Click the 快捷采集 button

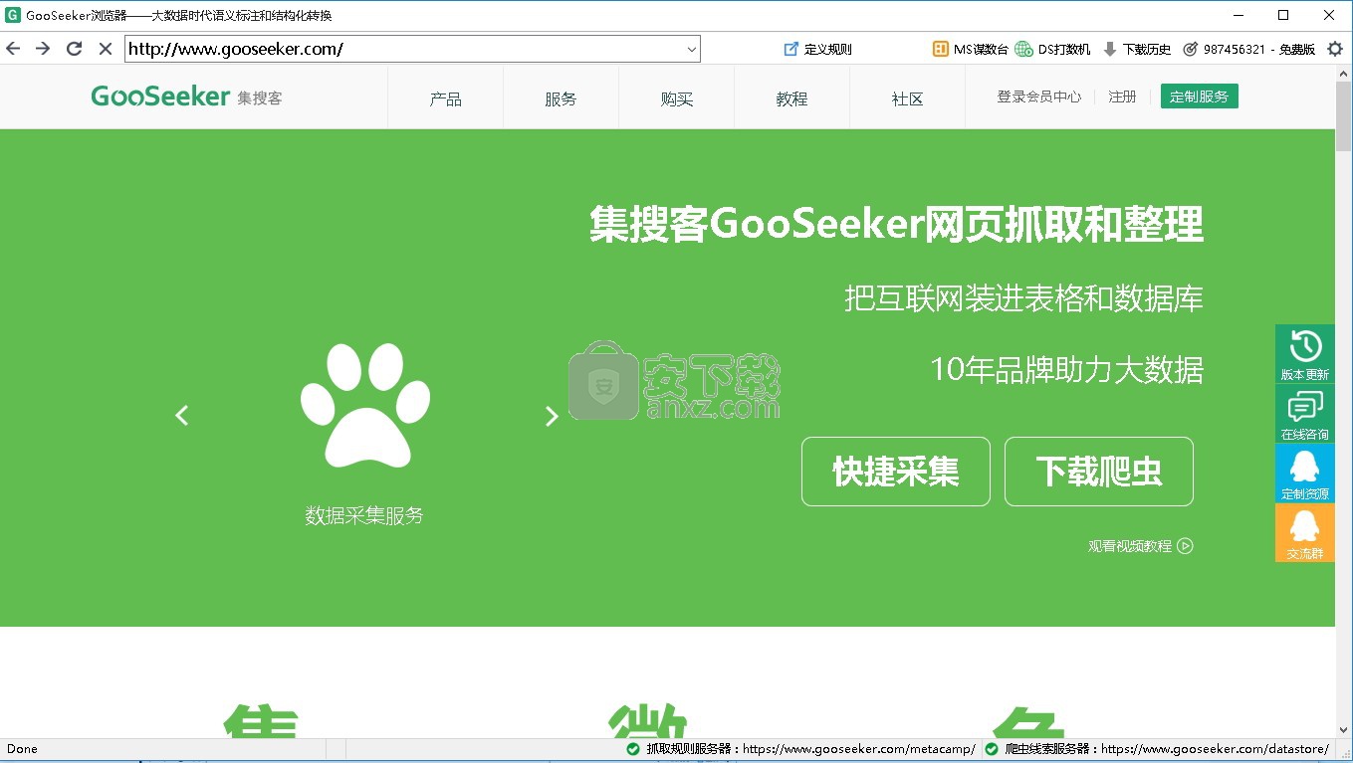896,472
